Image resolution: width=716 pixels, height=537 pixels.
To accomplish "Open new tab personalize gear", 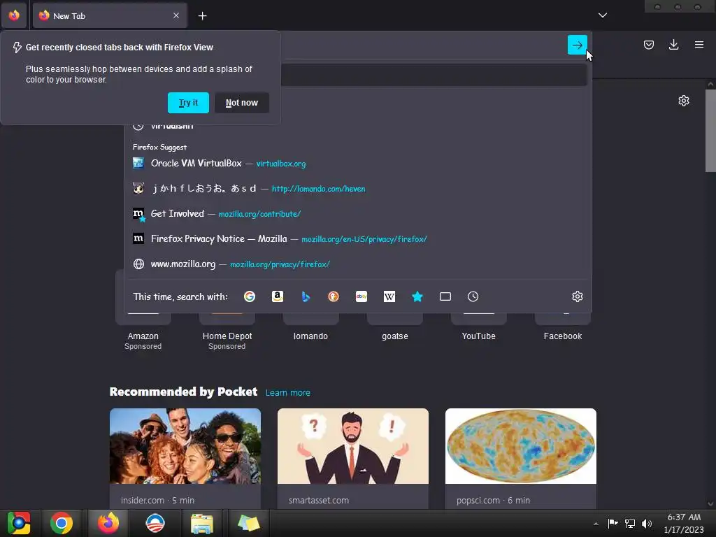I will (683, 101).
